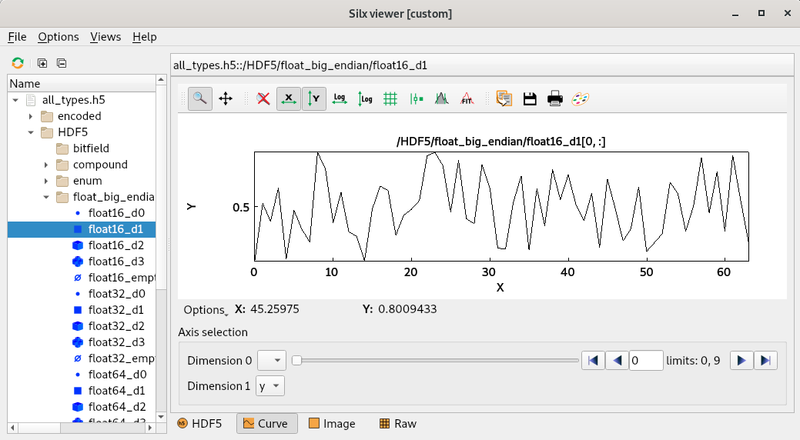Image resolution: width=800 pixels, height=440 pixels.
Task: Open the curve fit tool
Action: click(x=467, y=98)
